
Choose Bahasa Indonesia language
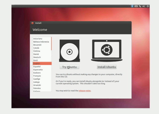tap(41, 42)
